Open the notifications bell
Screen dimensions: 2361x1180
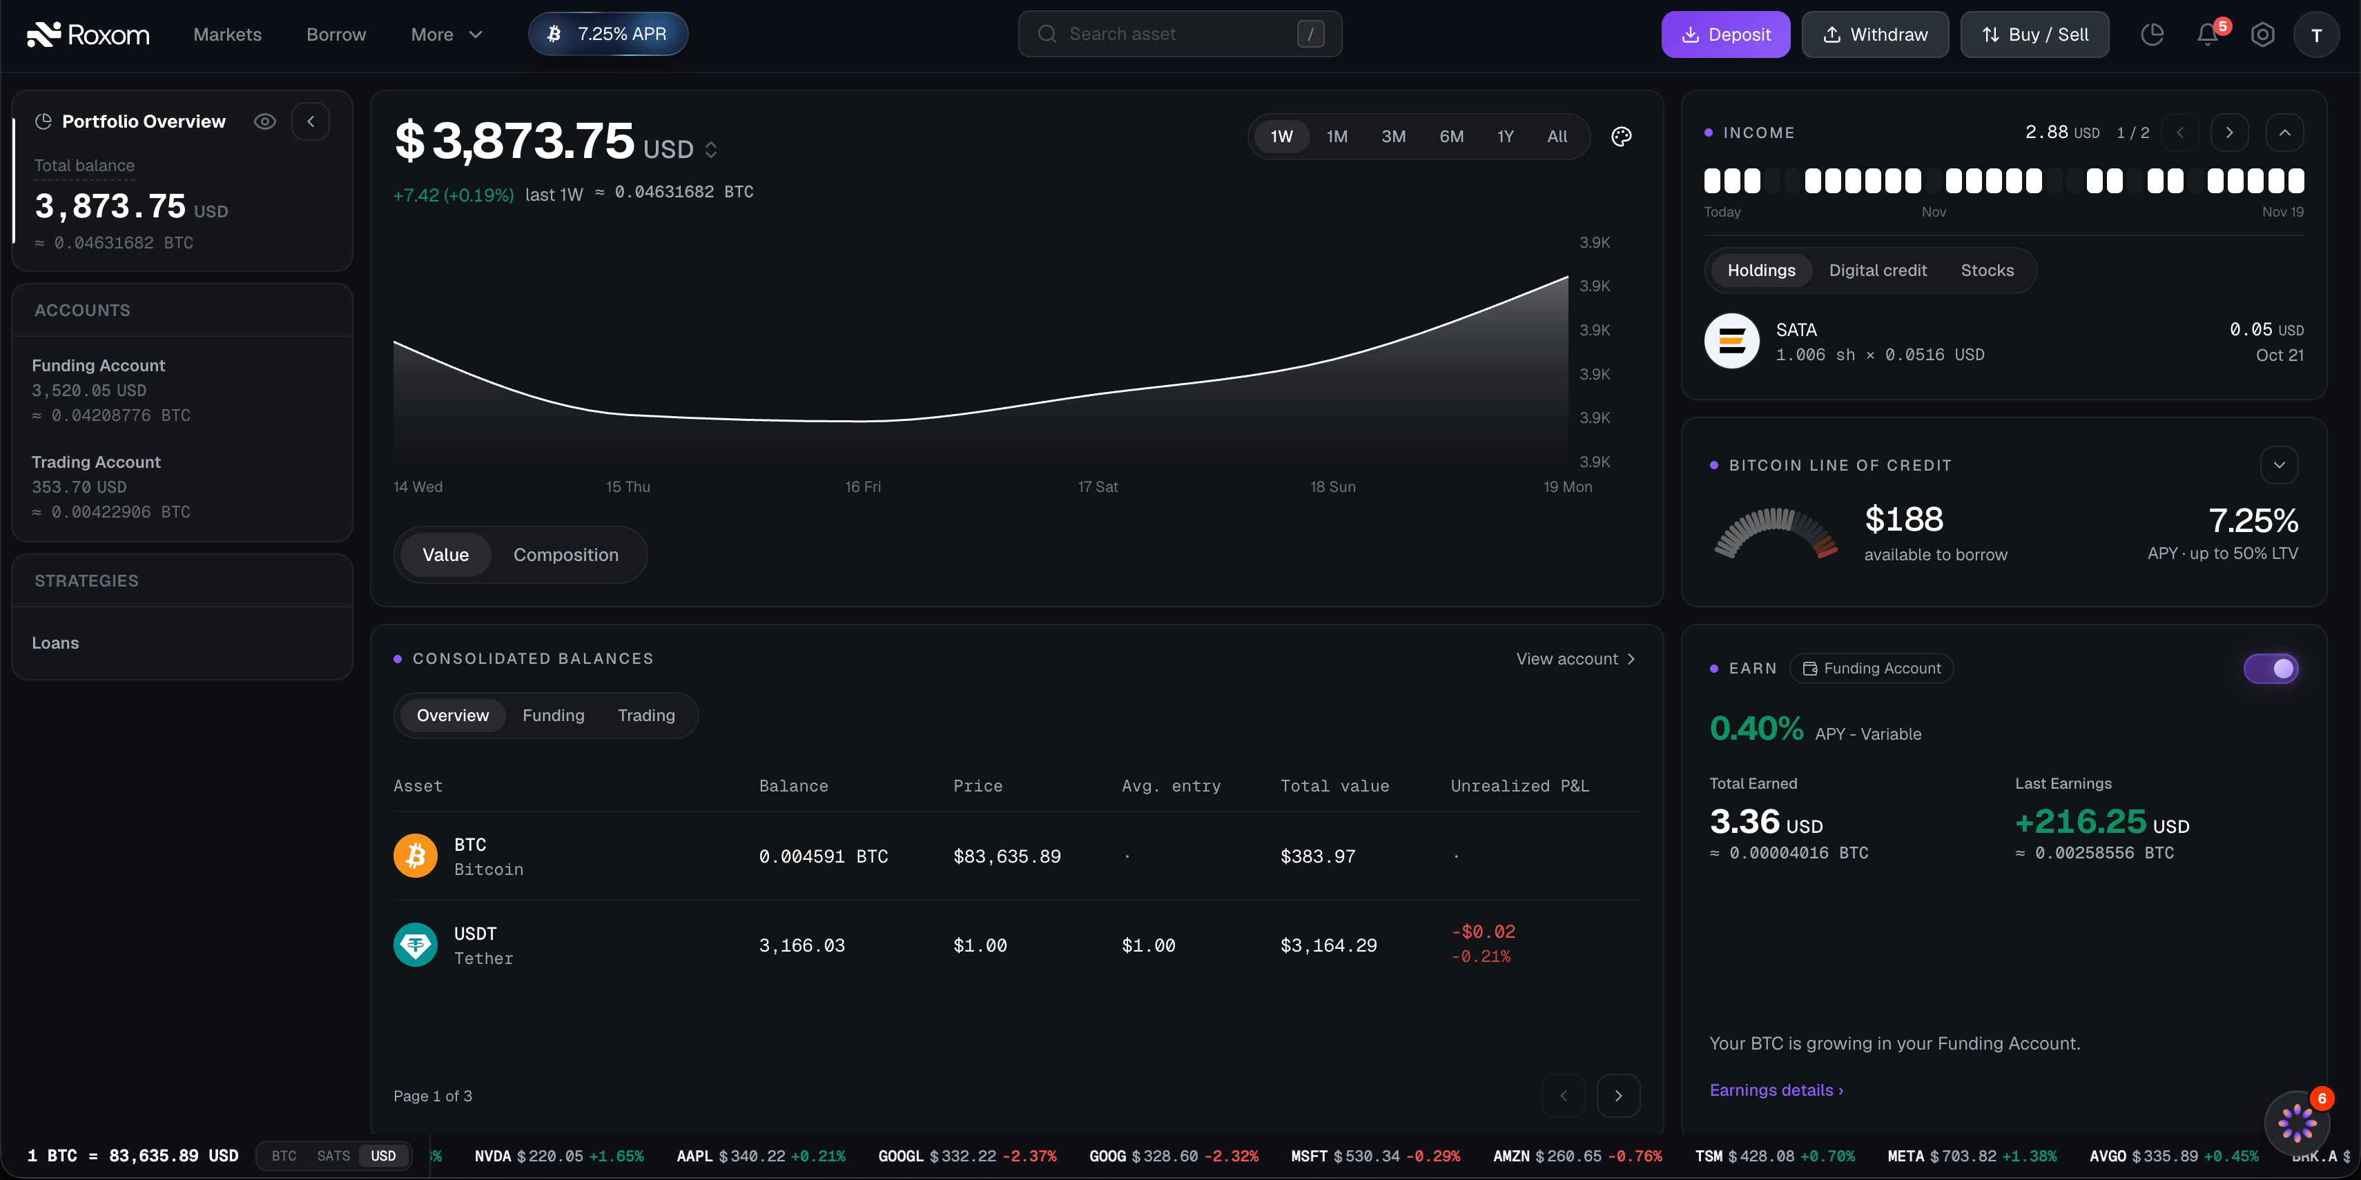[2207, 35]
